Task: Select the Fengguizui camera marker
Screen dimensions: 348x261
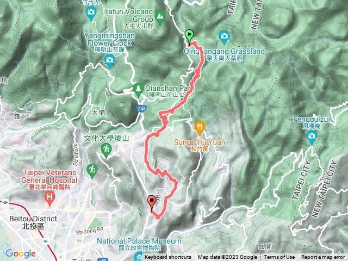Action: point(312,138)
